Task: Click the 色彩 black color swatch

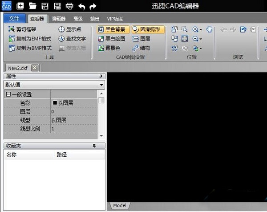Action: coord(55,103)
